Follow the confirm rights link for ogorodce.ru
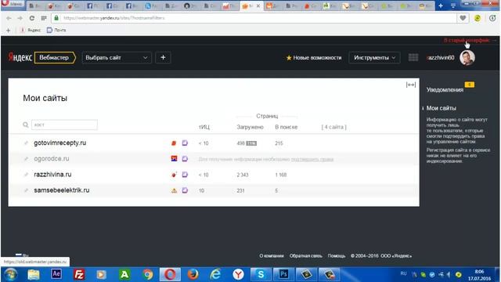The width and height of the screenshot is (501, 282). [x=312, y=159]
